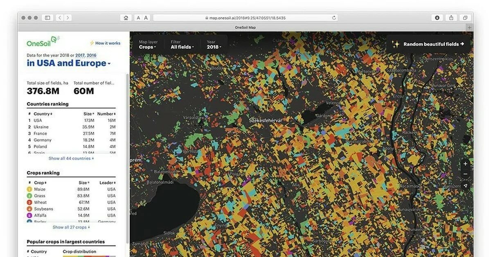Screen dimensions: 491x257
Task: Locate me with the map arrow icon
Action: point(465,185)
